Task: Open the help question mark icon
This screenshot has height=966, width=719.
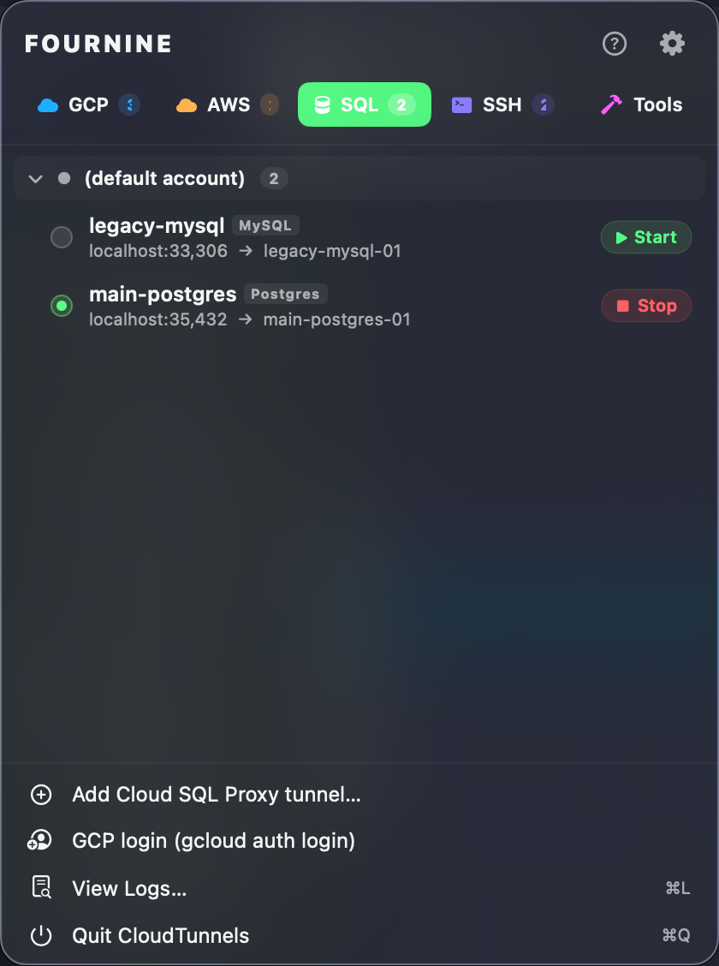Action: [615, 44]
